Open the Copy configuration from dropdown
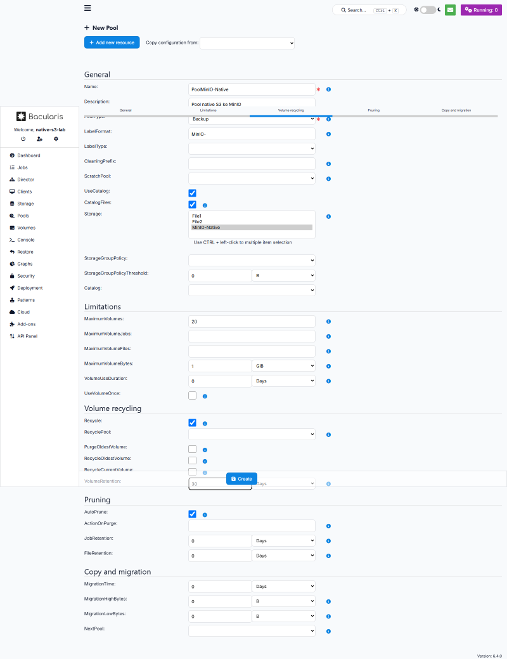Image resolution: width=507 pixels, height=659 pixels. (247, 43)
